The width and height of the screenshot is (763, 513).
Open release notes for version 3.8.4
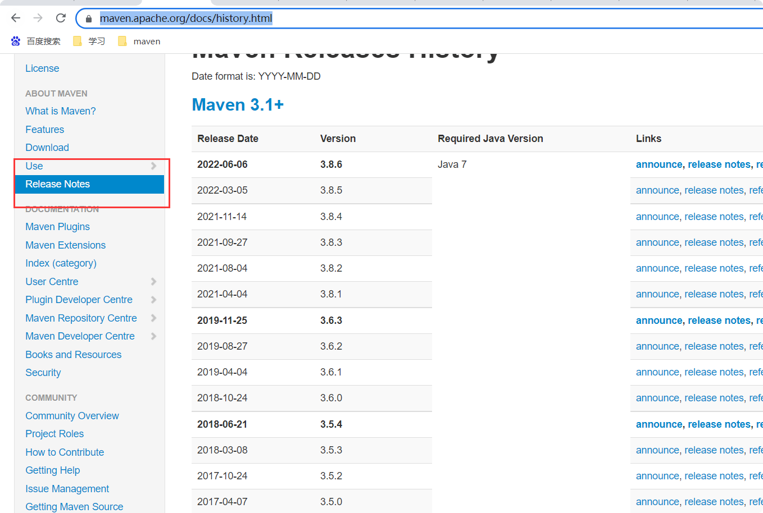coord(714,217)
